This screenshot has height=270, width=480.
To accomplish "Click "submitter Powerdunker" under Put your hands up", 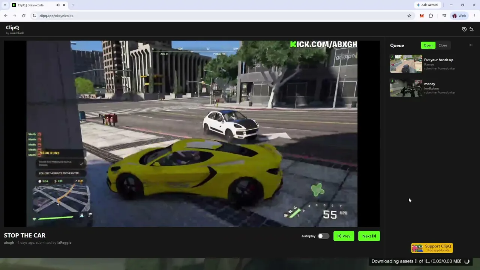I will [x=439, y=69].
